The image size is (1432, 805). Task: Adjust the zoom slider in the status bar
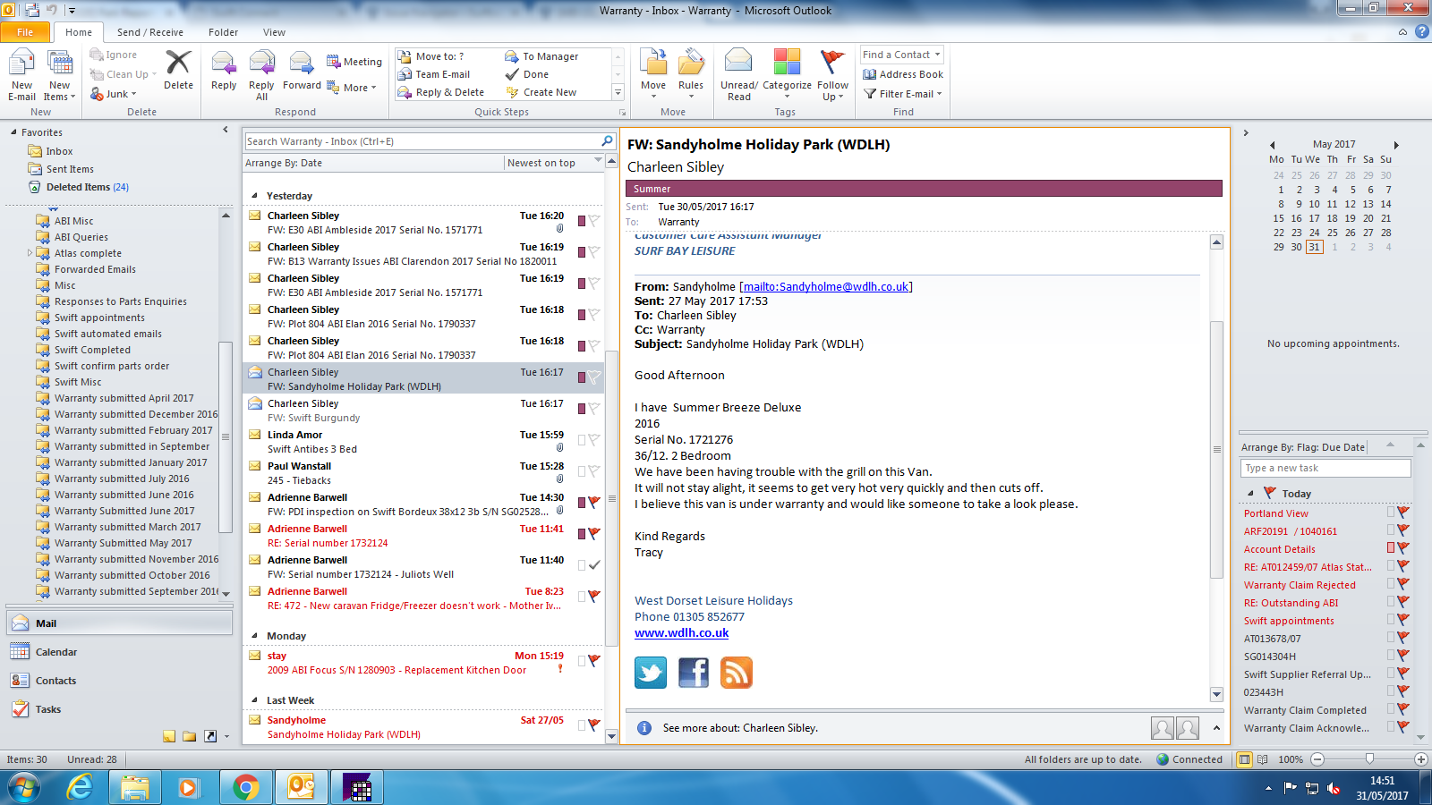pyautogui.click(x=1369, y=759)
